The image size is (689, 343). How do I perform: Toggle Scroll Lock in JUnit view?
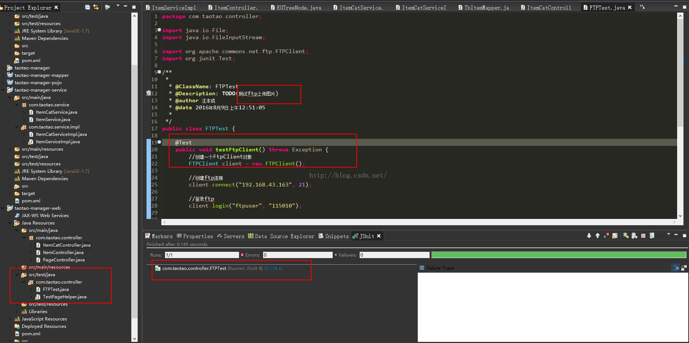click(615, 236)
